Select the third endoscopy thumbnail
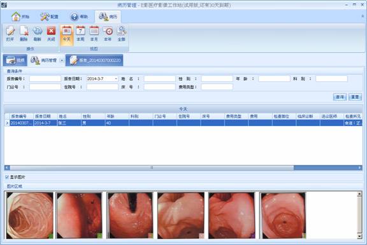The width and height of the screenshot is (367, 245). (x=131, y=215)
